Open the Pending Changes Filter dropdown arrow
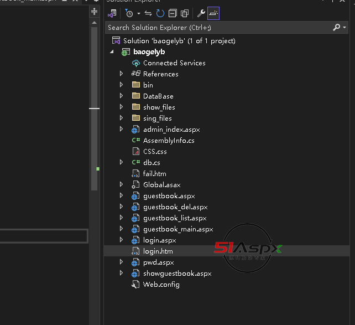Screen dimensions: 355x325 pyautogui.click(x=139, y=13)
